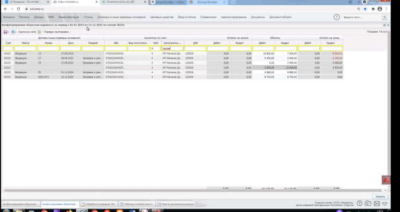Click the green refresh icon in grid toolbar

pos(39,32)
